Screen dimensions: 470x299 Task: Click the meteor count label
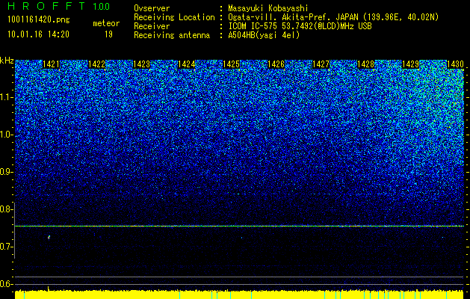(106, 23)
